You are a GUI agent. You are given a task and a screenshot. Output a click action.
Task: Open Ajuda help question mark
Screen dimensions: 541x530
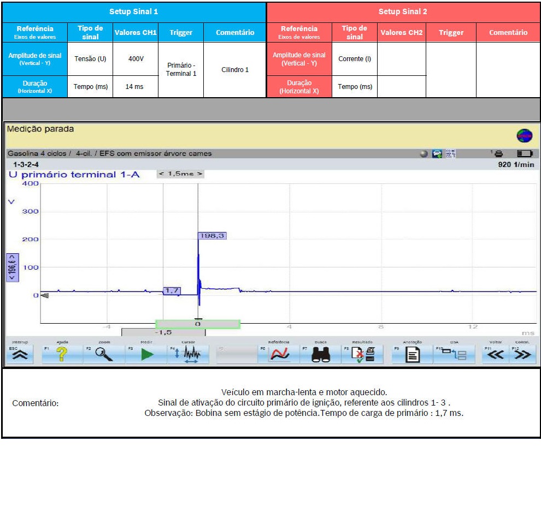click(62, 355)
